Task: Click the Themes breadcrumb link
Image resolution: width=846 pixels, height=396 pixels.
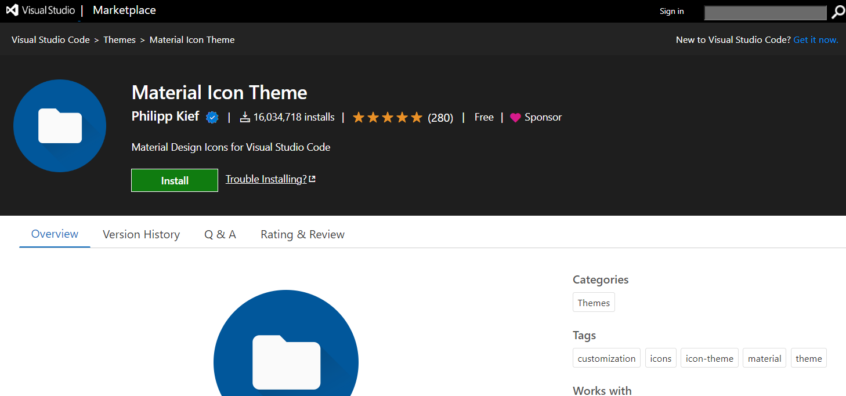Action: [x=120, y=40]
